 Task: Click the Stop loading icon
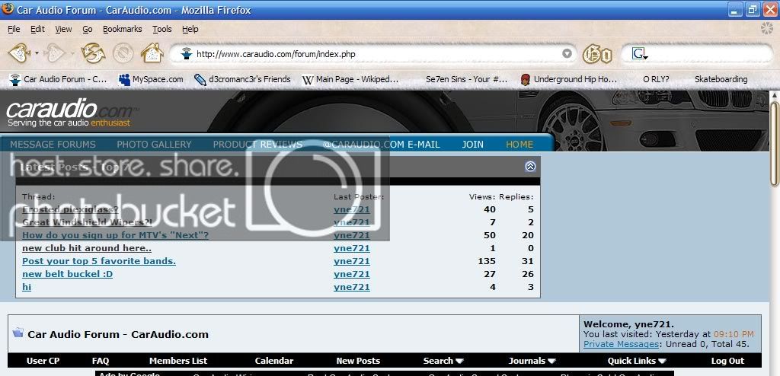click(x=123, y=54)
